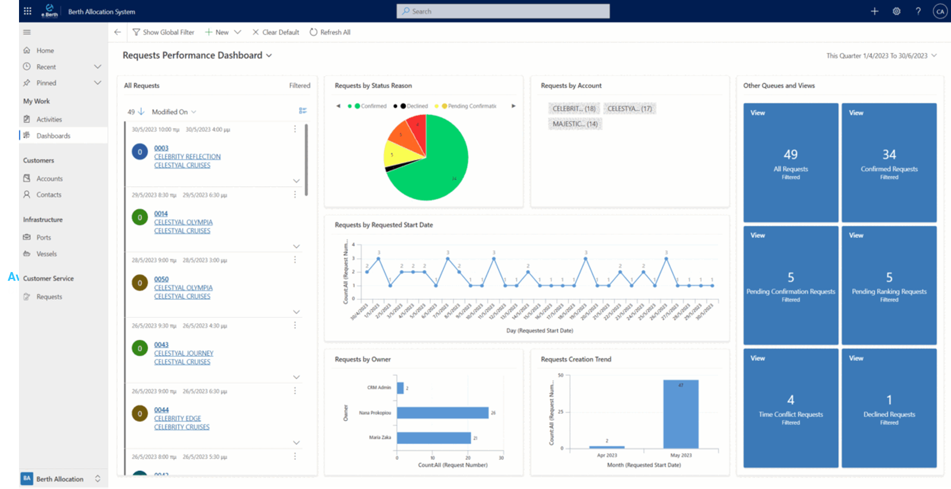This screenshot has width=951, height=489.
Task: Open more options for request 0043
Action: pos(295,325)
